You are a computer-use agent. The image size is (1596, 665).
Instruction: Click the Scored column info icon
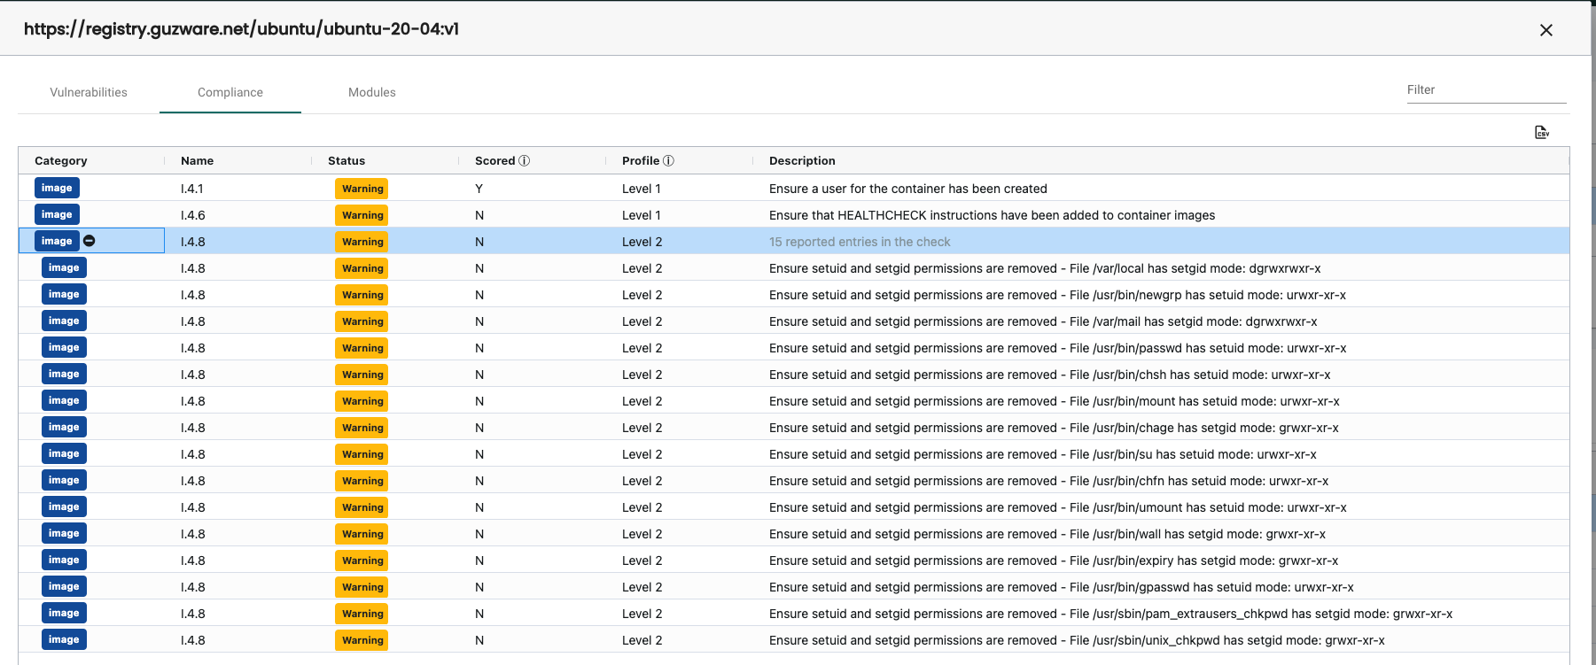pos(525,160)
